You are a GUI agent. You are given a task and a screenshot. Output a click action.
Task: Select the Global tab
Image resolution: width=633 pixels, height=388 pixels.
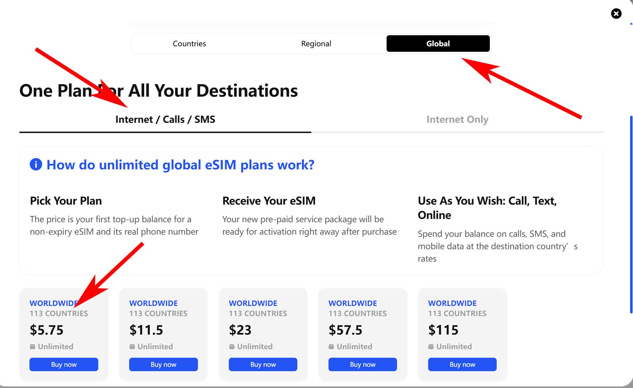click(x=438, y=44)
